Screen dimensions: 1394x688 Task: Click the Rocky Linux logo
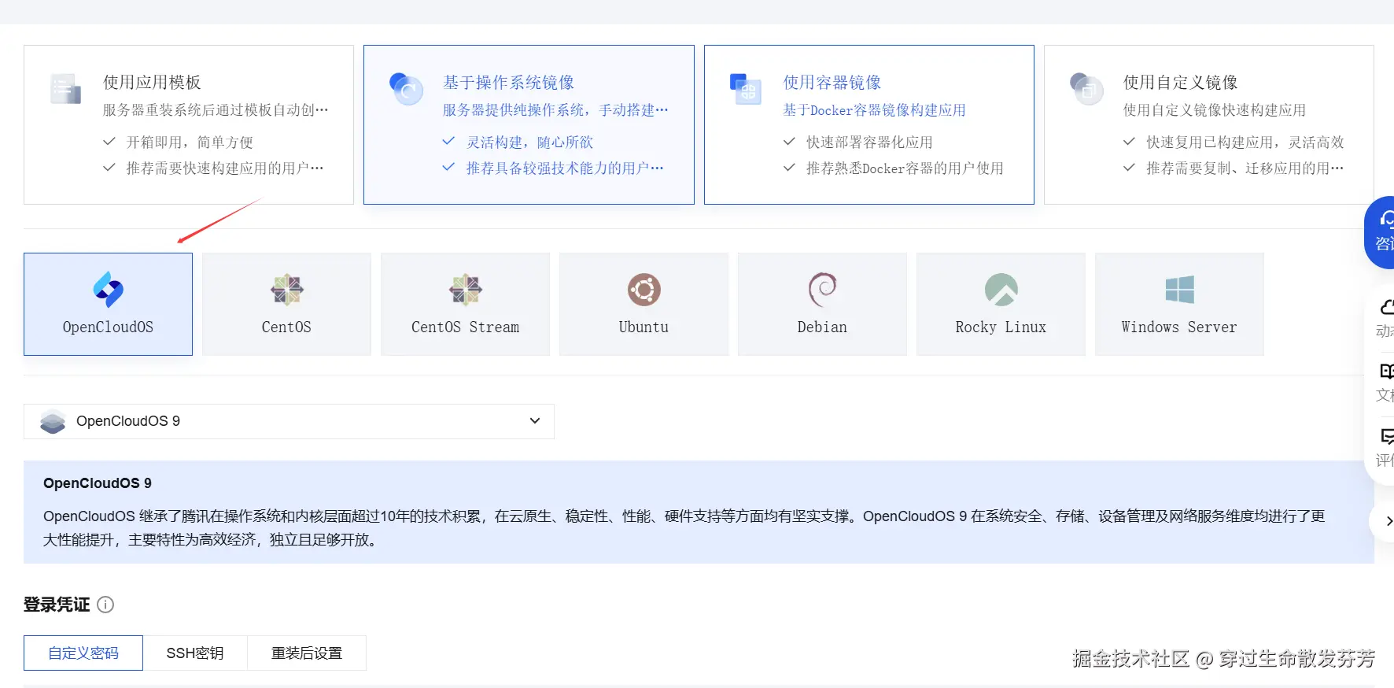click(x=1001, y=290)
